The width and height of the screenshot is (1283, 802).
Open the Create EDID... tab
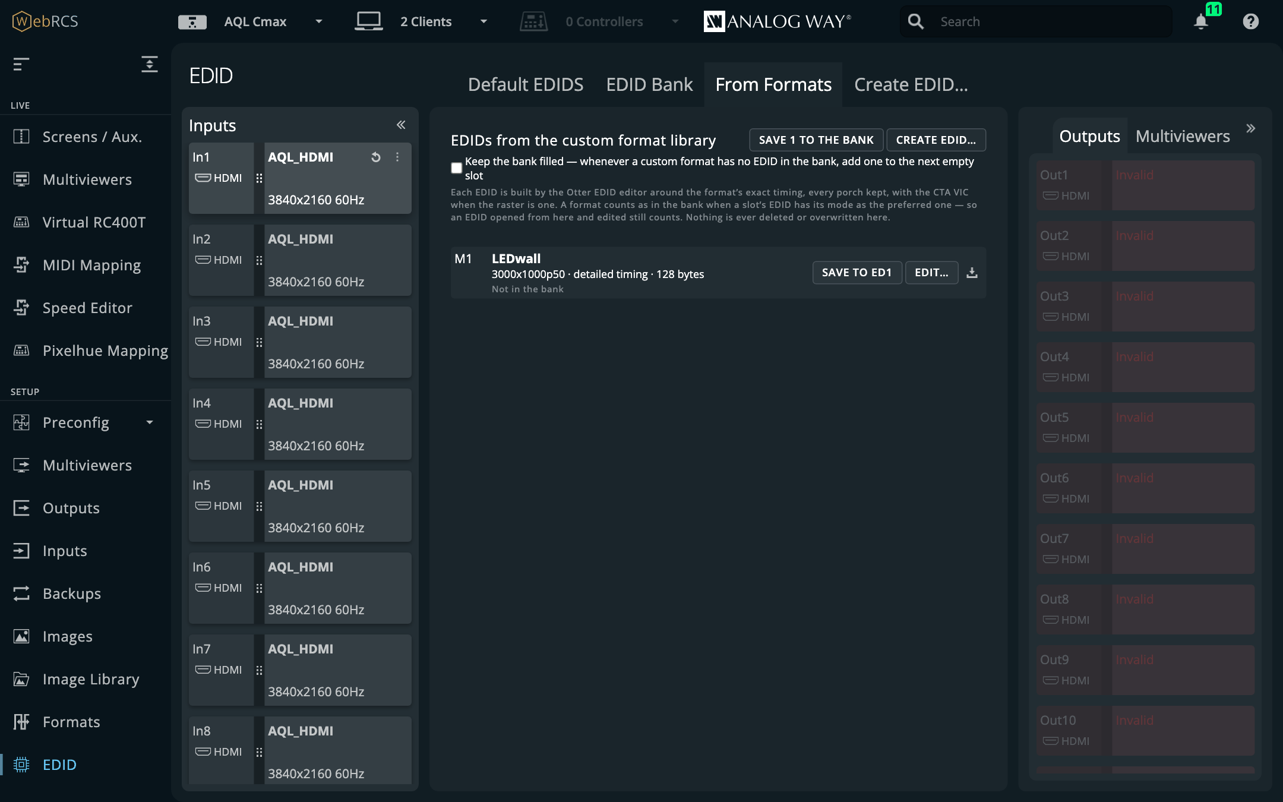[x=911, y=84]
